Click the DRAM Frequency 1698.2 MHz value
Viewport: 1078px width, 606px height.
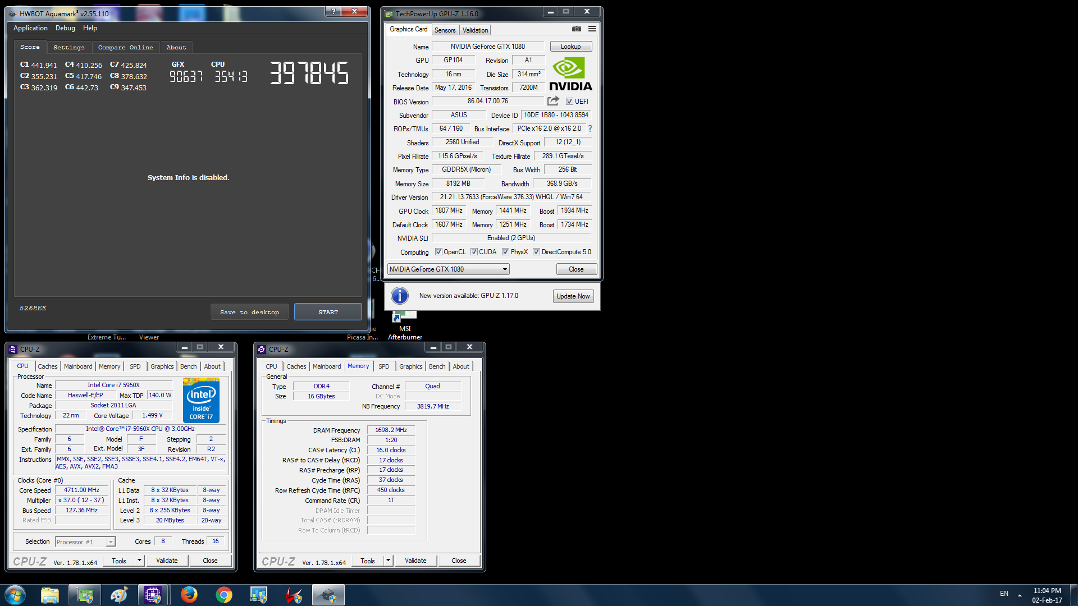391,430
